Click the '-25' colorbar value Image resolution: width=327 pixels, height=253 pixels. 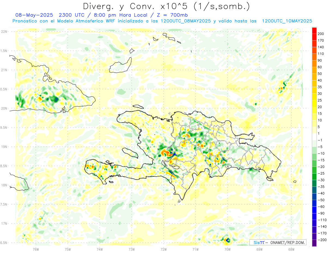point(321,173)
